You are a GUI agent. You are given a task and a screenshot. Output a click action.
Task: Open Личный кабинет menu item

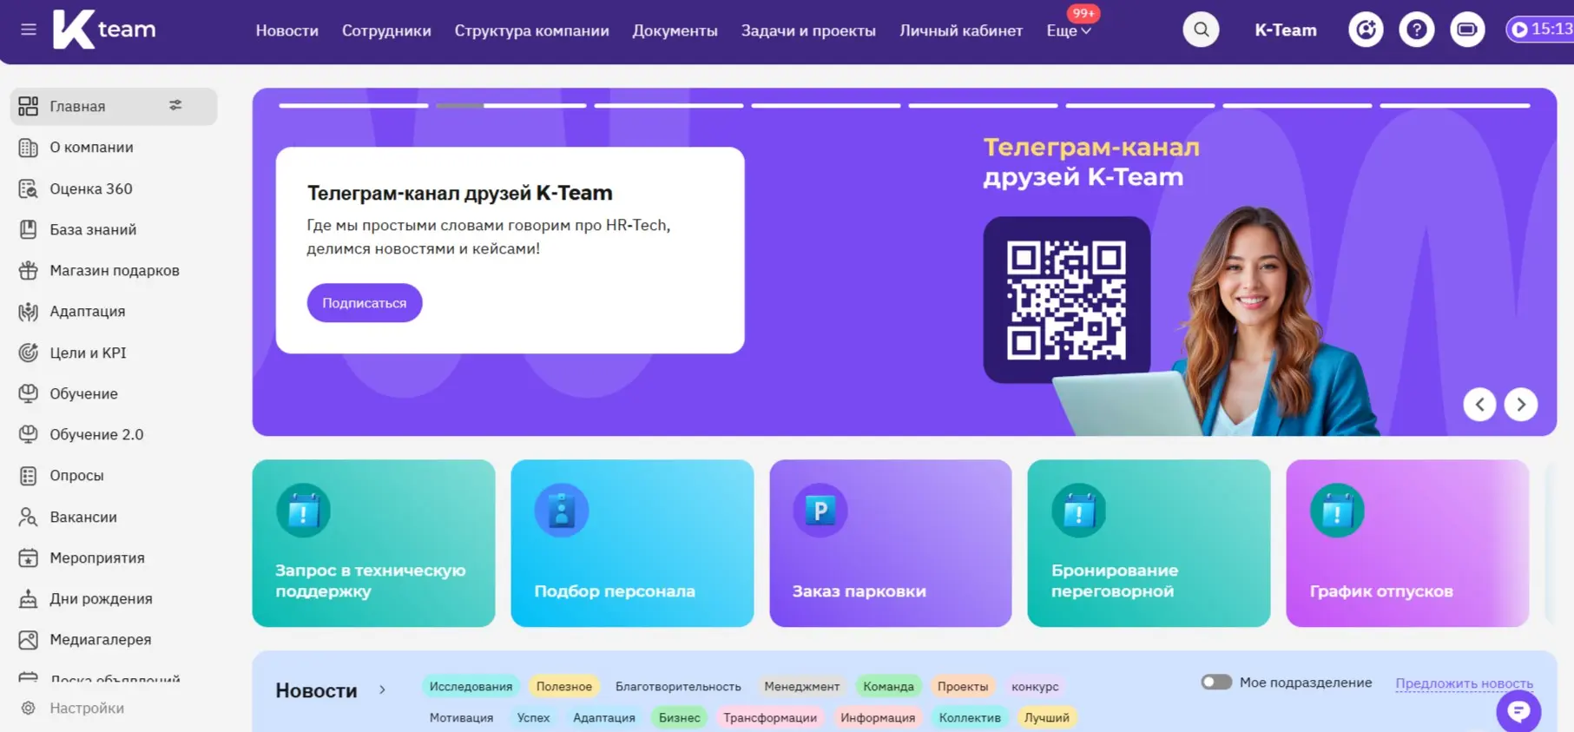961,30
